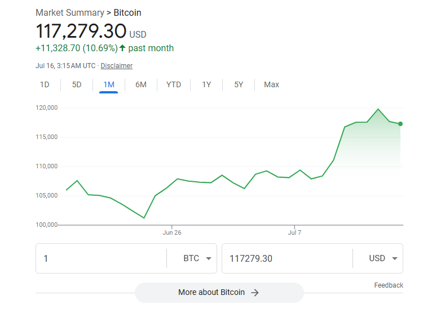The height and width of the screenshot is (309, 423).
Task: Click the green up arrow icon
Action: [x=122, y=48]
